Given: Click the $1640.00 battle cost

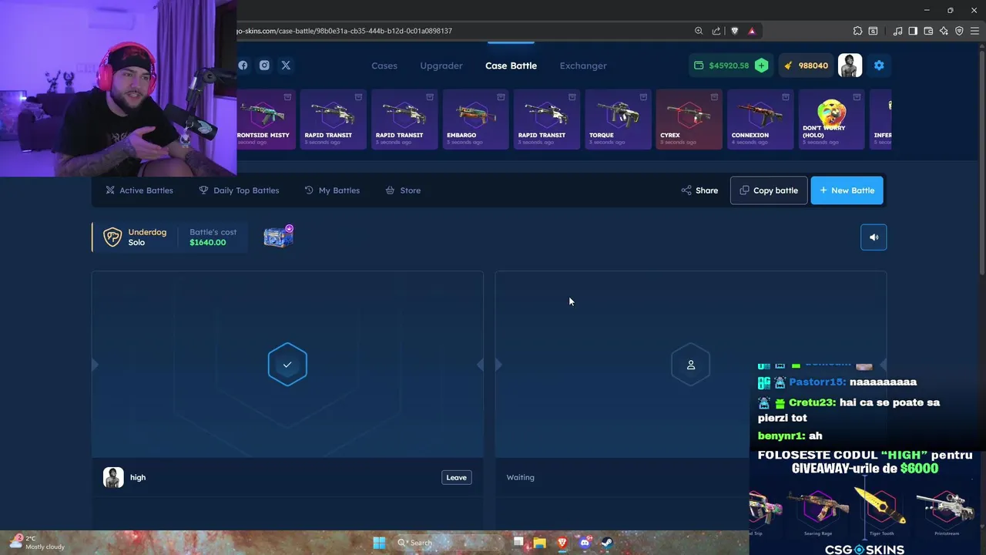Looking at the screenshot, I should tap(208, 243).
